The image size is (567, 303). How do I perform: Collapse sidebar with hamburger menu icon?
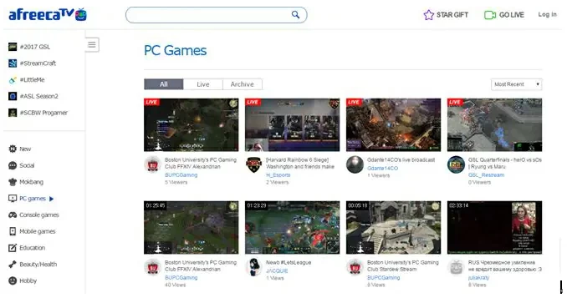pyautogui.click(x=92, y=45)
